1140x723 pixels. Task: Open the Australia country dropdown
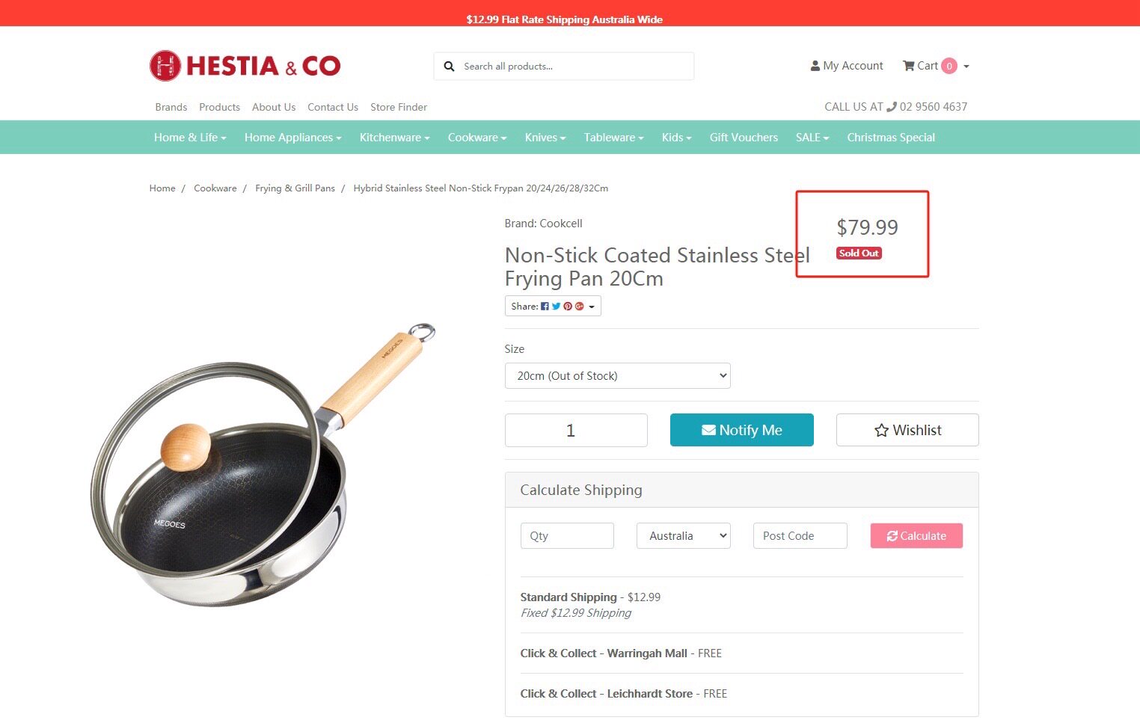click(x=683, y=536)
